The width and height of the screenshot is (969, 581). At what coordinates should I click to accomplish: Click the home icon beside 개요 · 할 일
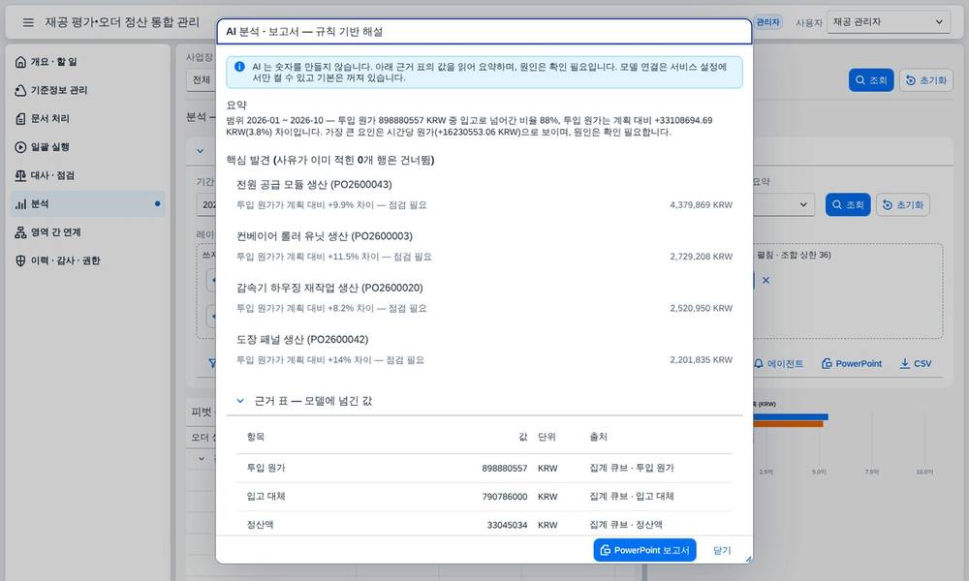[20, 62]
